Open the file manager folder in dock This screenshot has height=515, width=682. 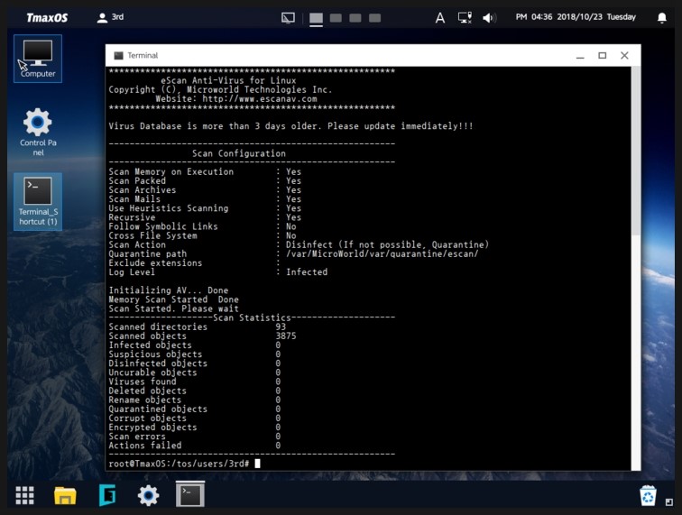point(65,495)
